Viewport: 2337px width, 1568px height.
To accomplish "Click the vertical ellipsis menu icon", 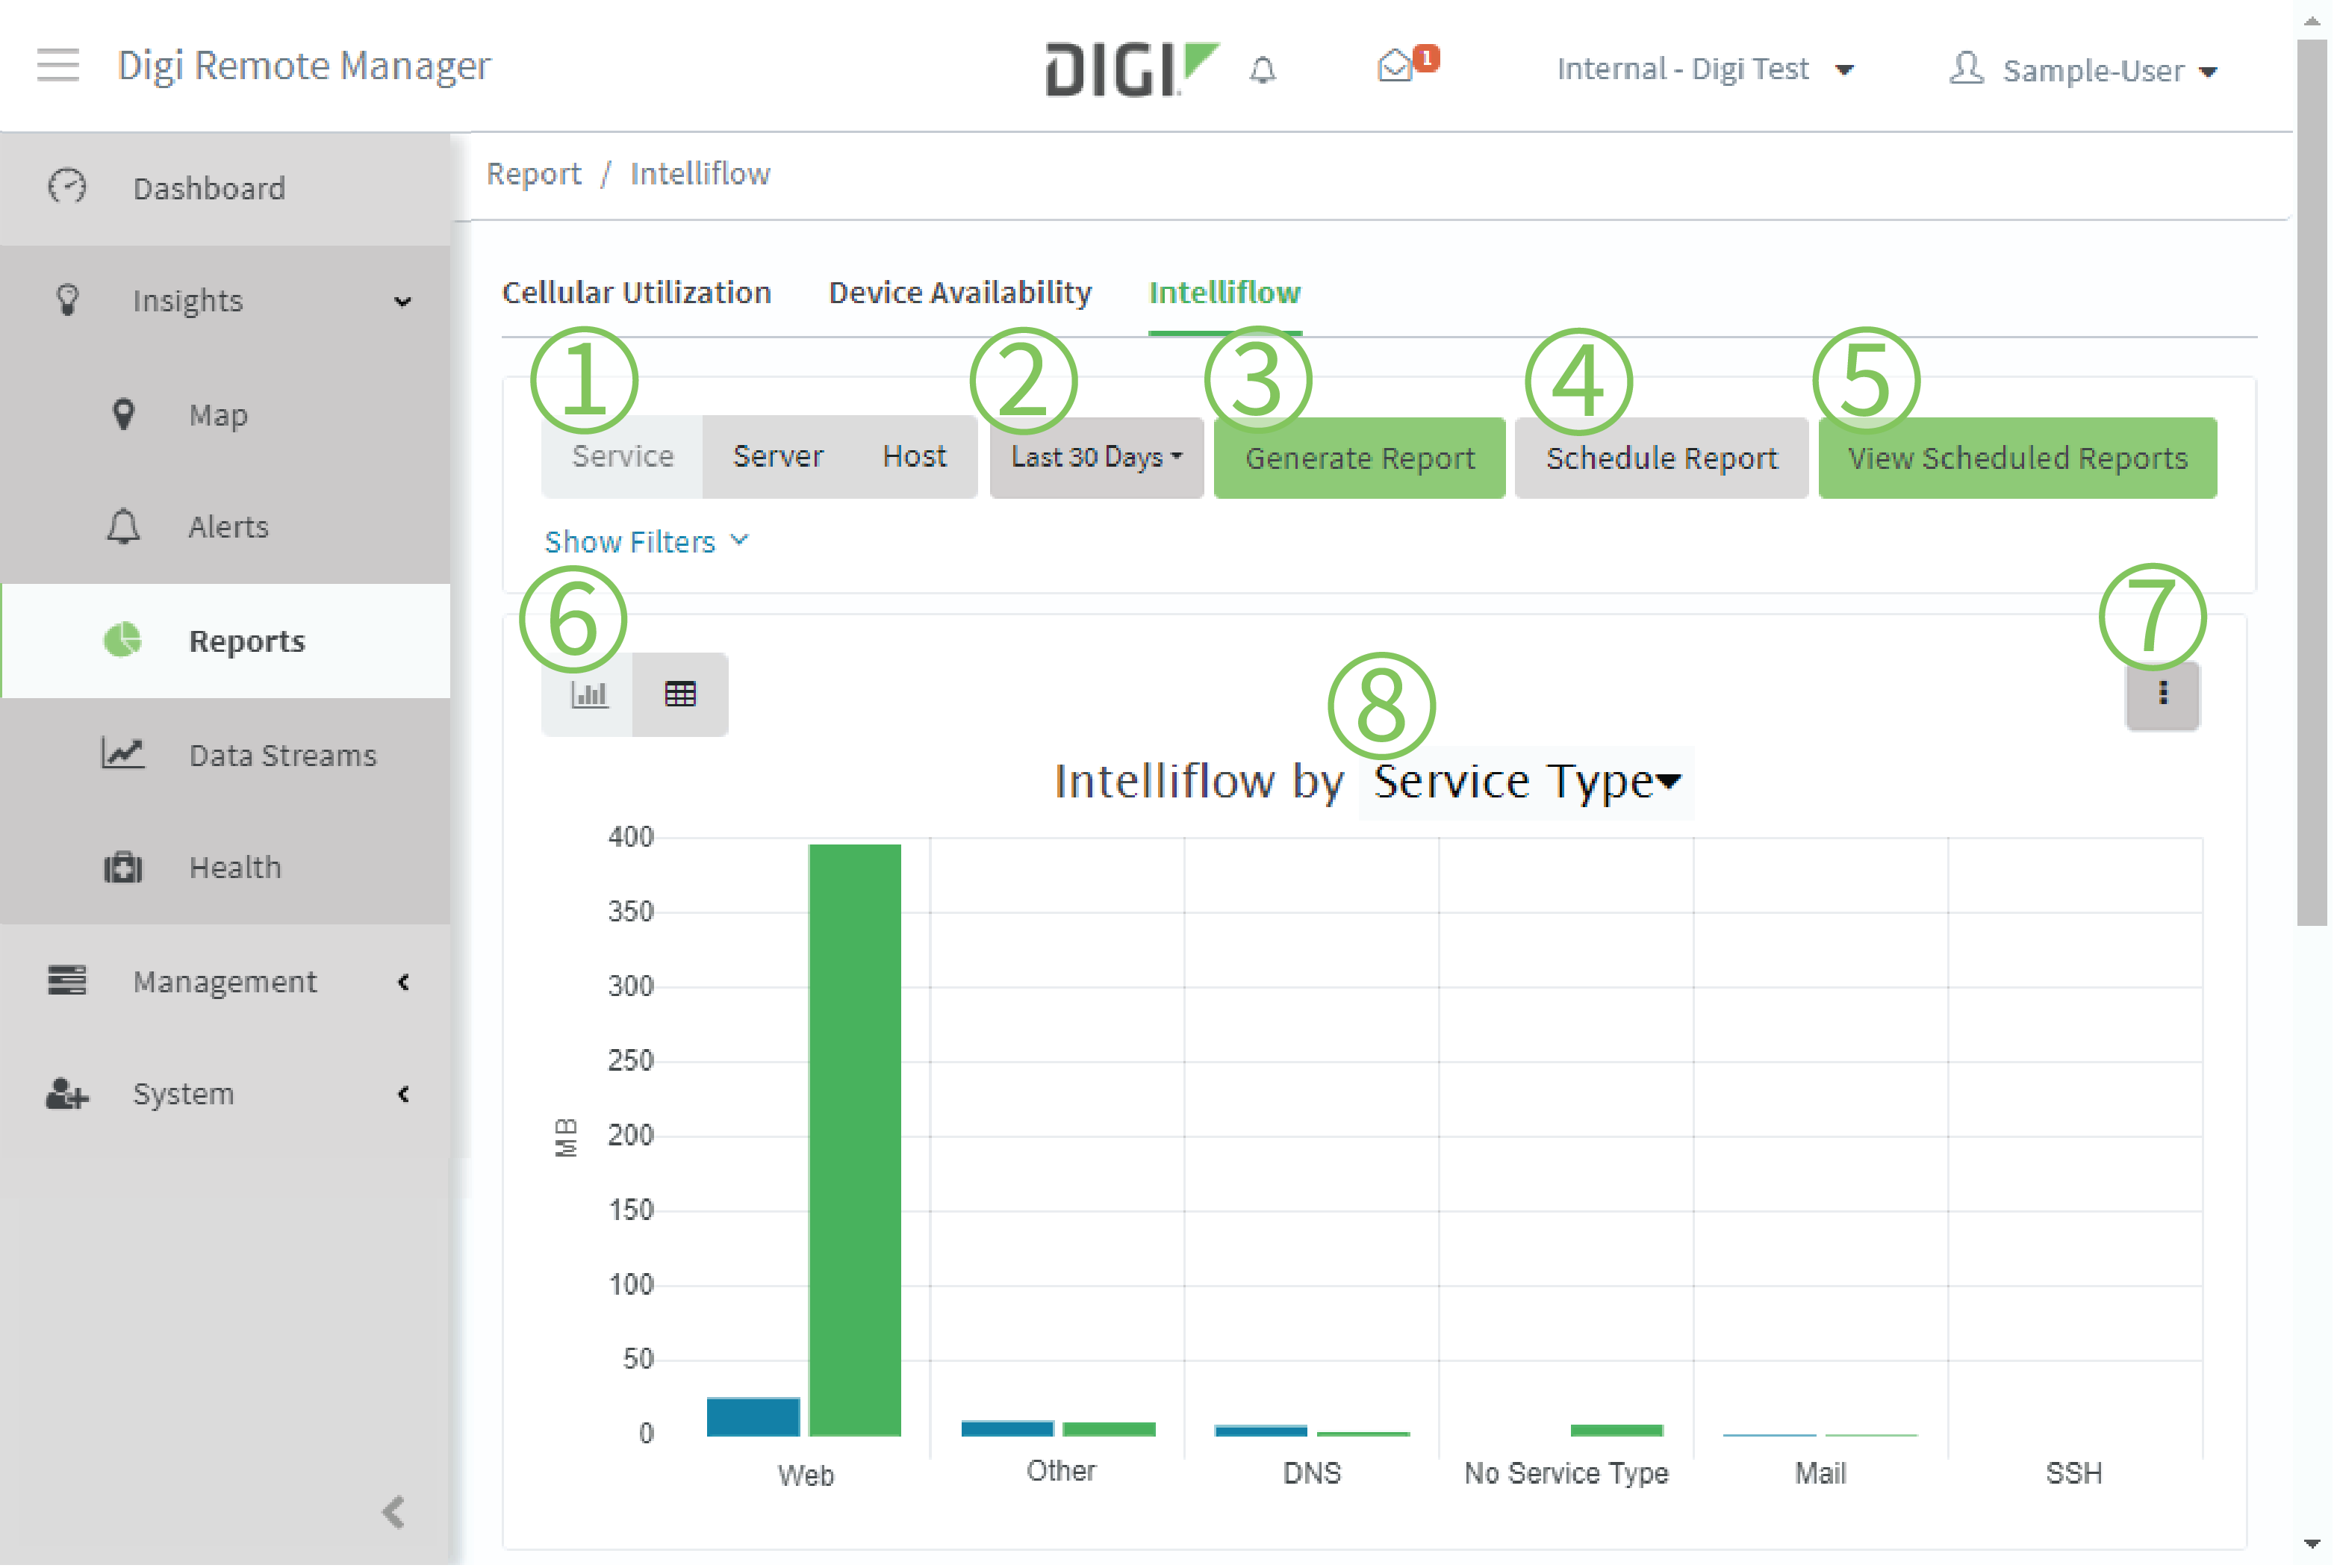I will pos(2162,694).
